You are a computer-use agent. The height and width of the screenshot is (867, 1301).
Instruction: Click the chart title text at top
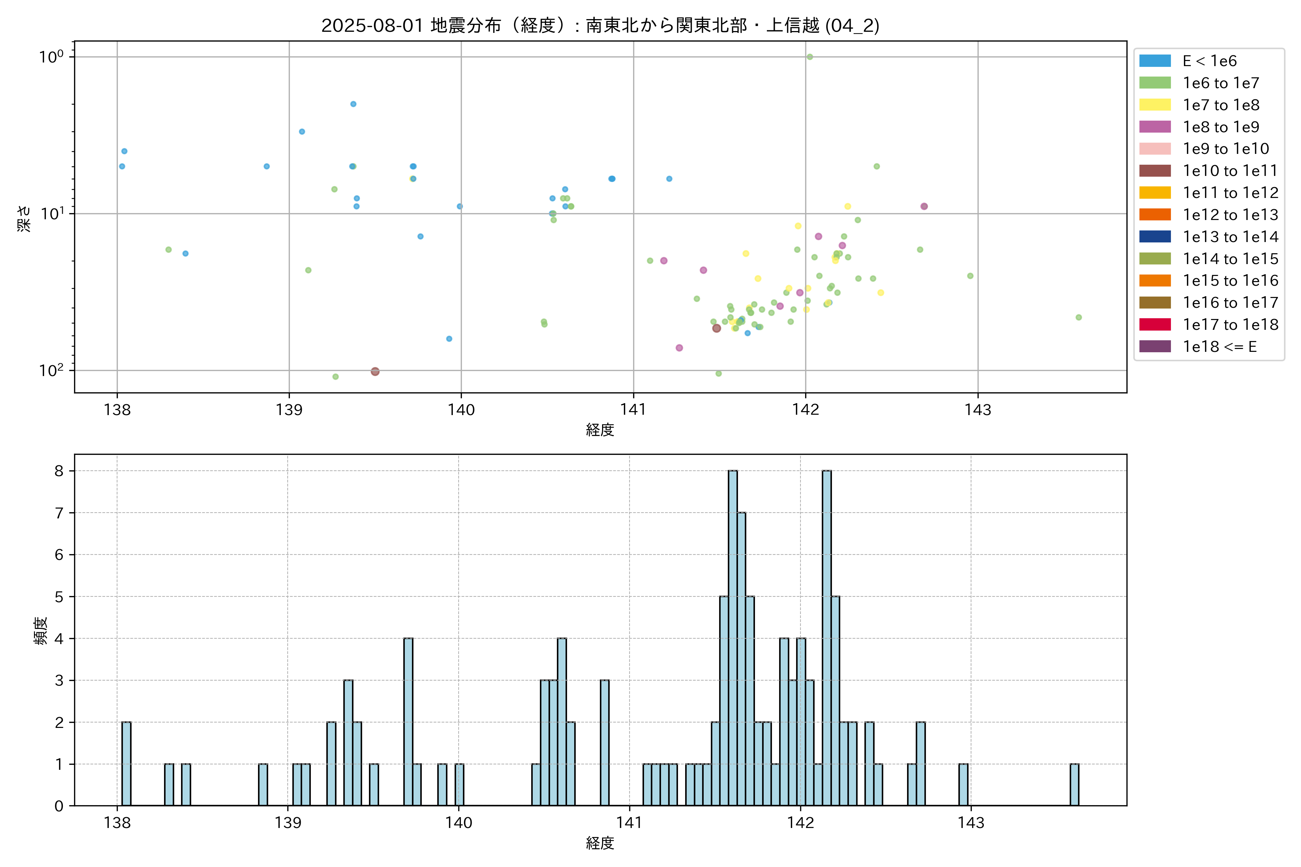pyautogui.click(x=600, y=25)
